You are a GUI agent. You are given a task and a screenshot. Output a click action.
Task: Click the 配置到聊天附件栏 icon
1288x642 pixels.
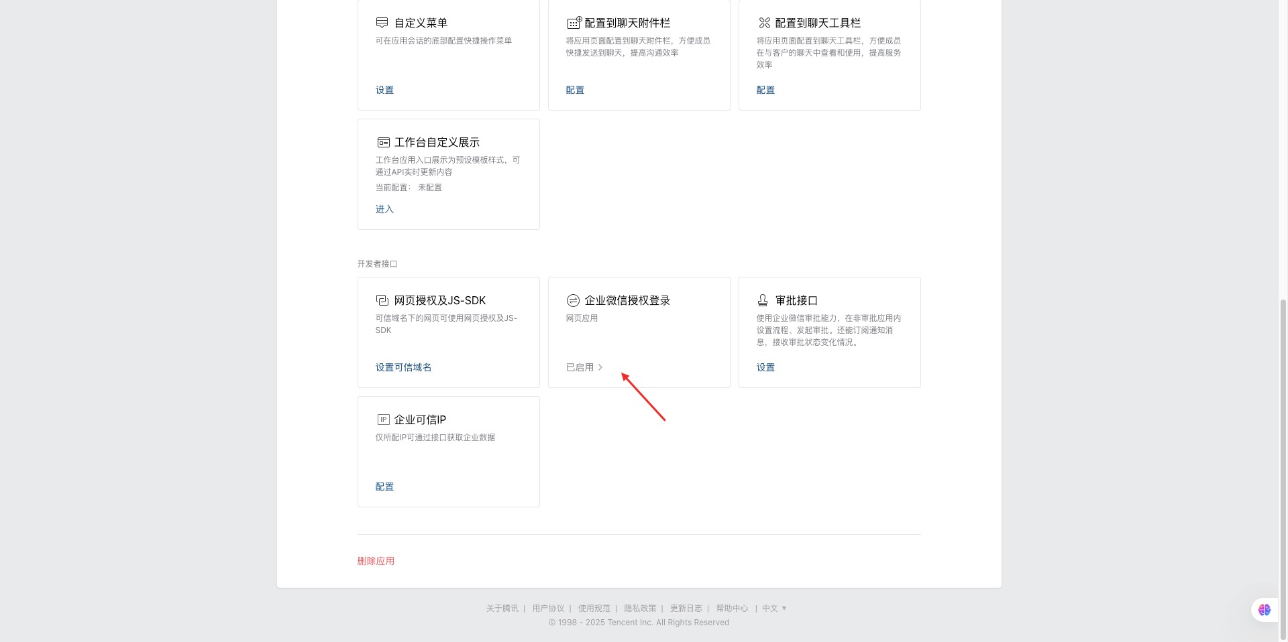coord(574,23)
